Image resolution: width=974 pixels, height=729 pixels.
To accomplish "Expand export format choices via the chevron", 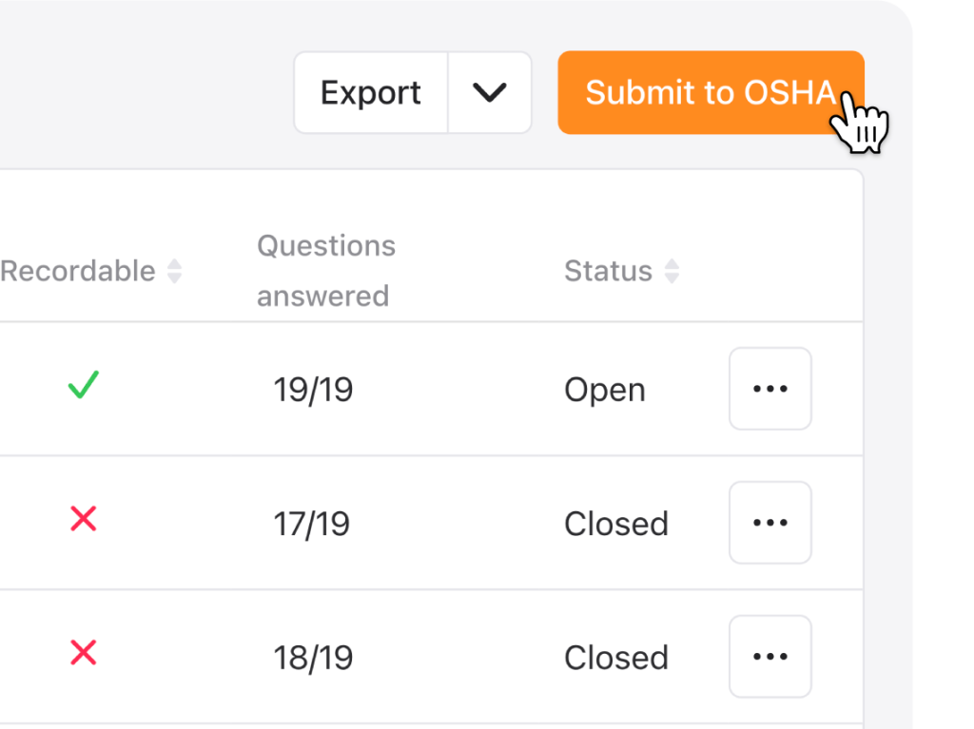I will [x=490, y=92].
